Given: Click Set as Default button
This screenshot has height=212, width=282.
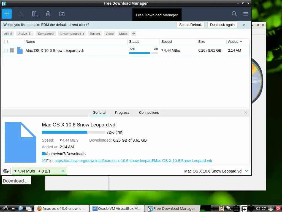Looking at the screenshot, I should click(x=190, y=25).
